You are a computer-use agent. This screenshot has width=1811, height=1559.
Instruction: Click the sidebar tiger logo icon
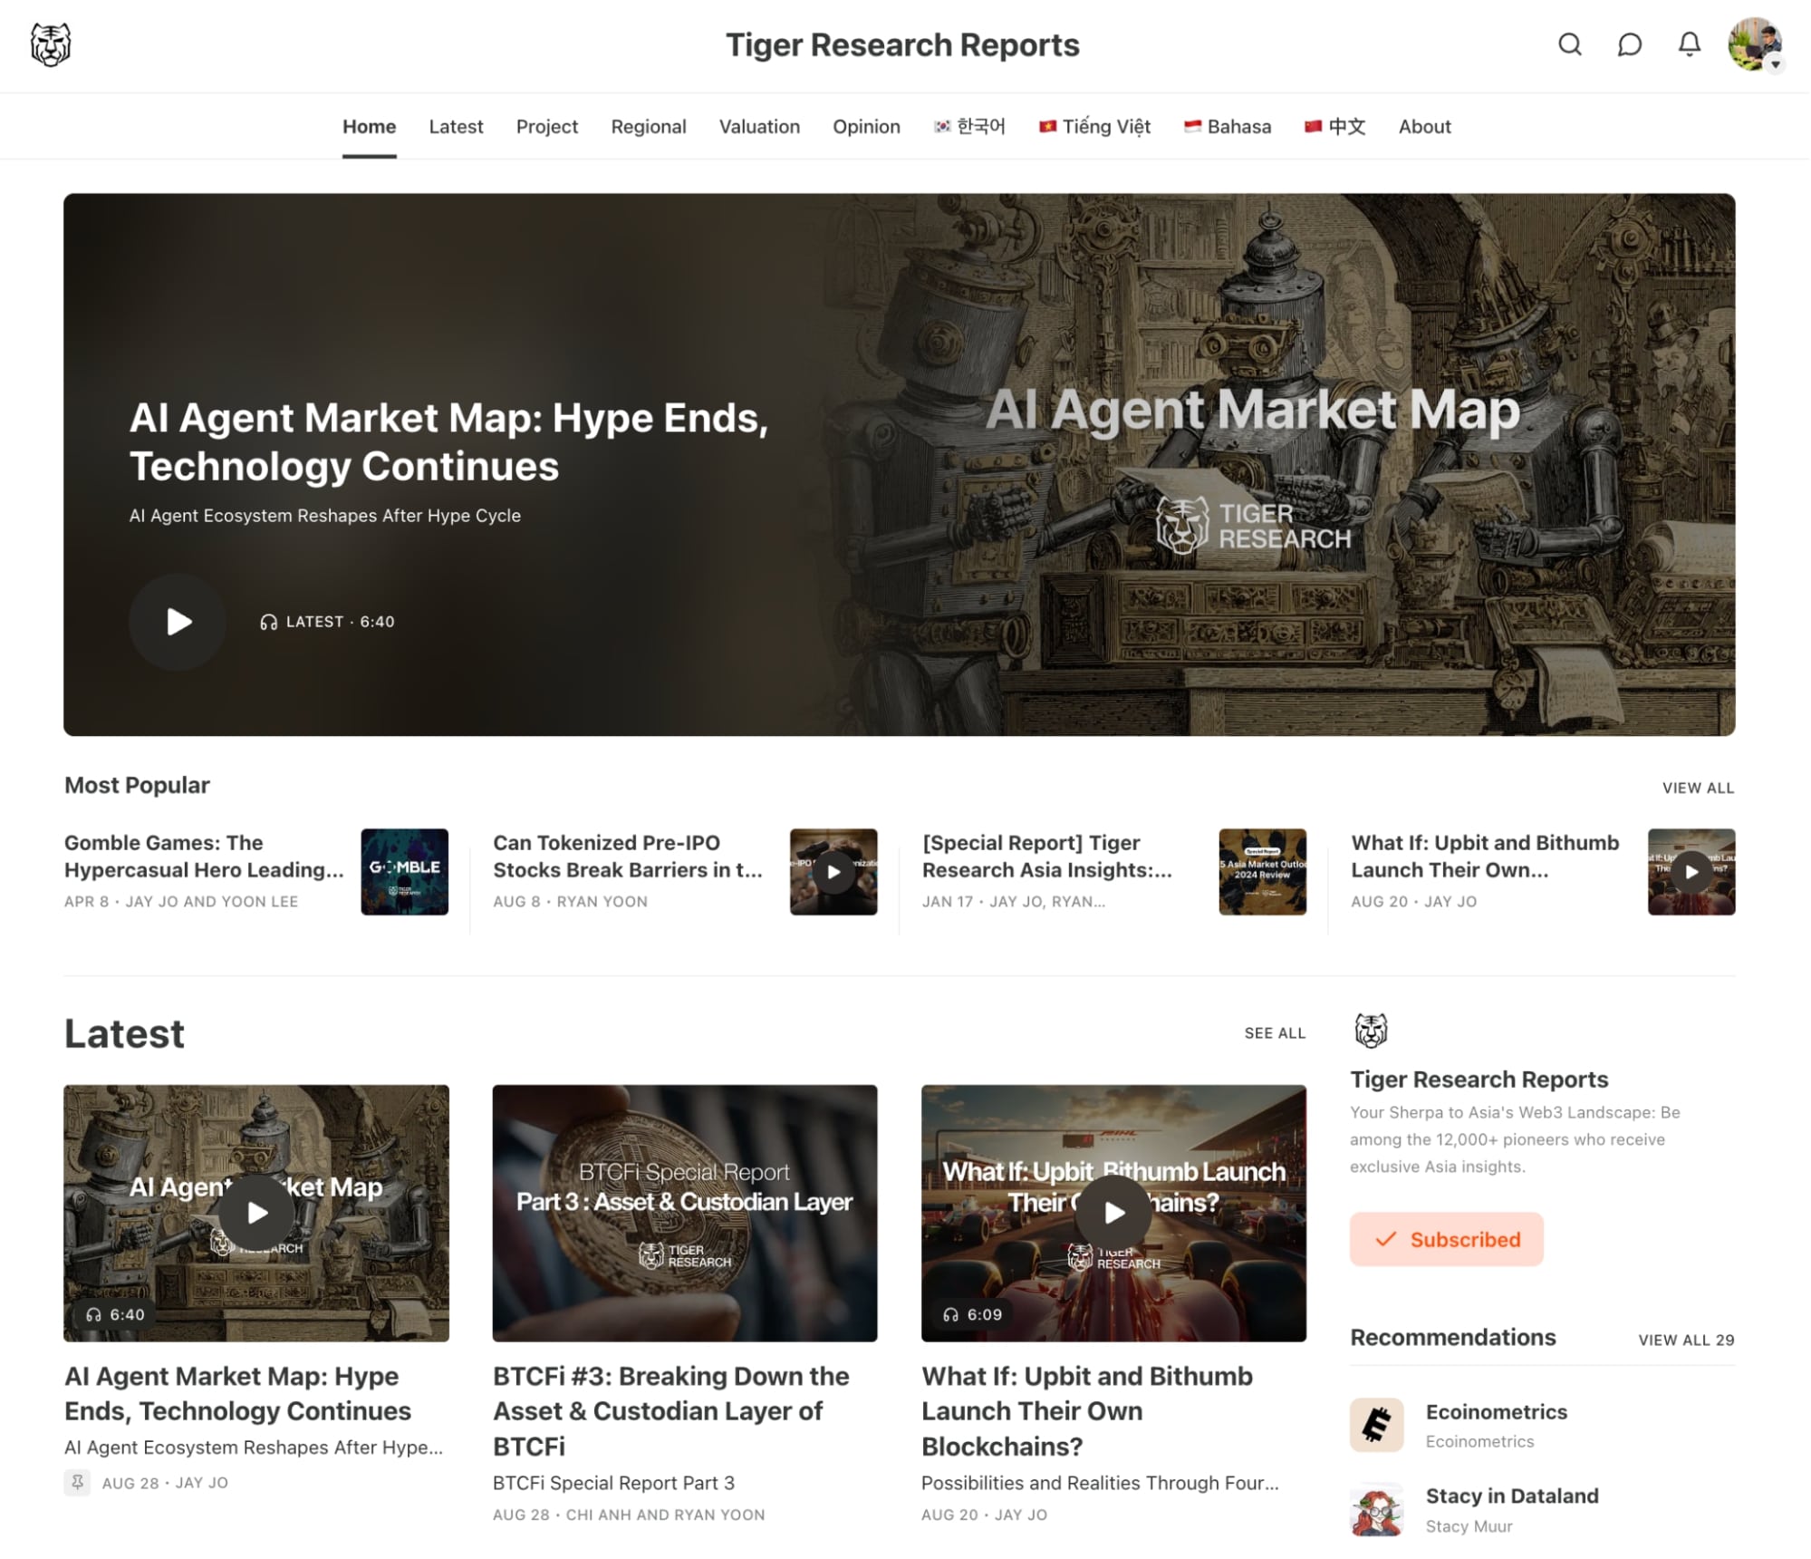[x=1371, y=1031]
